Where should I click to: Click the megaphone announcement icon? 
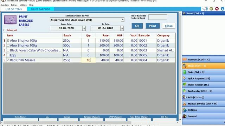click(205, 9)
